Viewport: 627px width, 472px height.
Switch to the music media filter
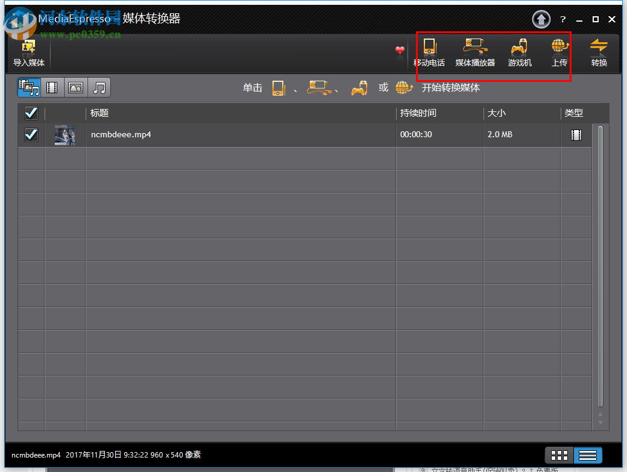tap(99, 87)
